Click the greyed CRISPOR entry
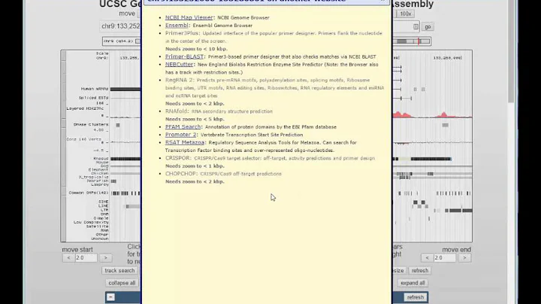541x304 pixels. pyautogui.click(x=177, y=158)
